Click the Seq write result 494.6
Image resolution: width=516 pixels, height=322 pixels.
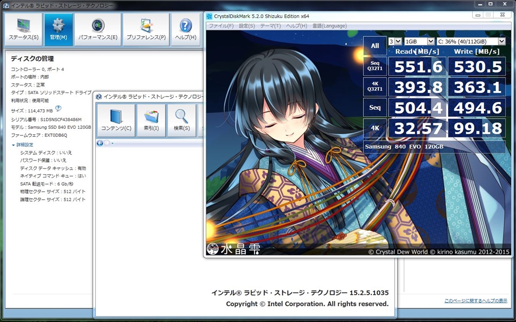tap(477, 108)
